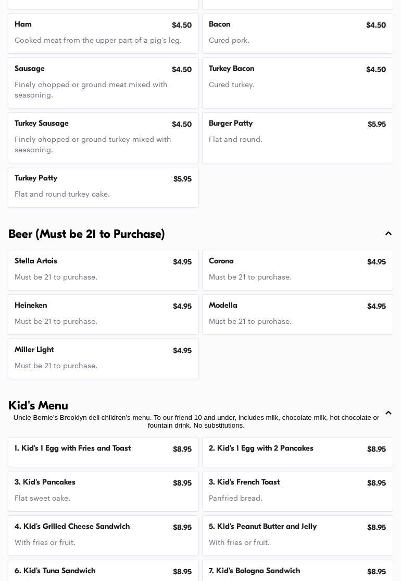Select the Stella Artois beer item
Screen dimensions: 401x581
pyautogui.click(x=103, y=270)
